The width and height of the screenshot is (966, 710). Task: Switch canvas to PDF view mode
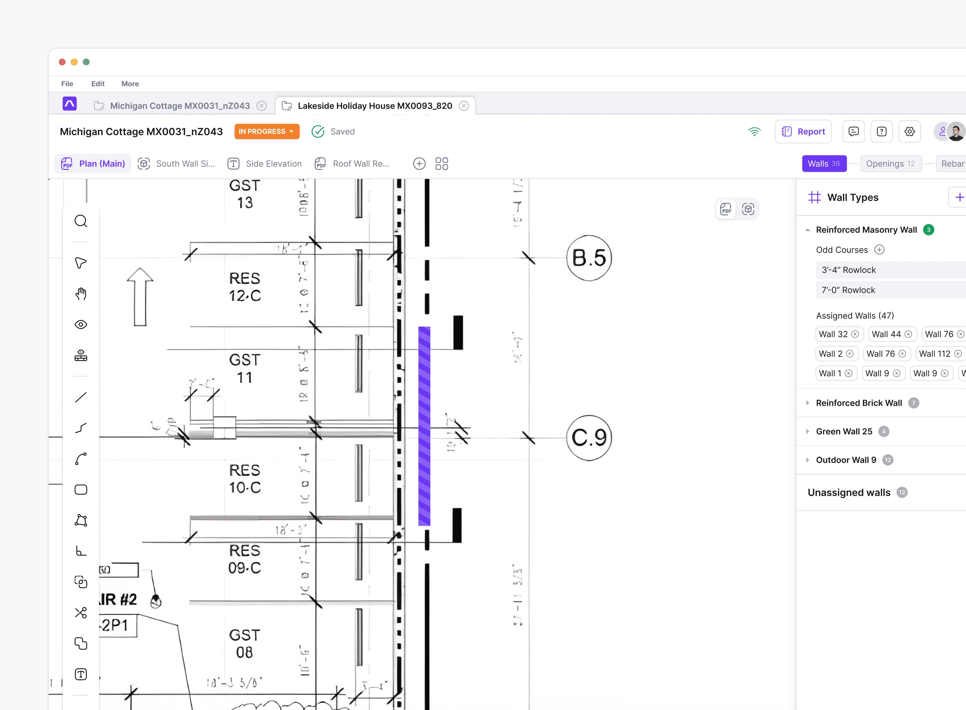pos(726,209)
